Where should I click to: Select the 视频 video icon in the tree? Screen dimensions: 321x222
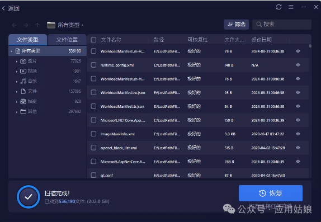(x=23, y=71)
